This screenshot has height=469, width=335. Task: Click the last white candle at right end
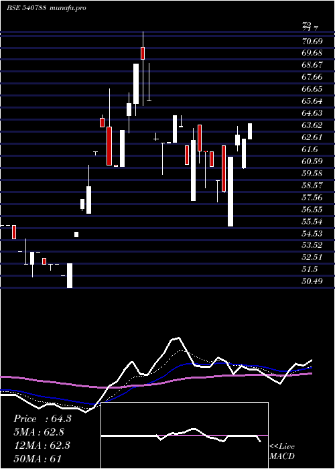pyautogui.click(x=250, y=131)
